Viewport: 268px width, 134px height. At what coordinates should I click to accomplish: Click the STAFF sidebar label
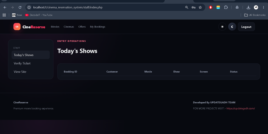[17, 48]
